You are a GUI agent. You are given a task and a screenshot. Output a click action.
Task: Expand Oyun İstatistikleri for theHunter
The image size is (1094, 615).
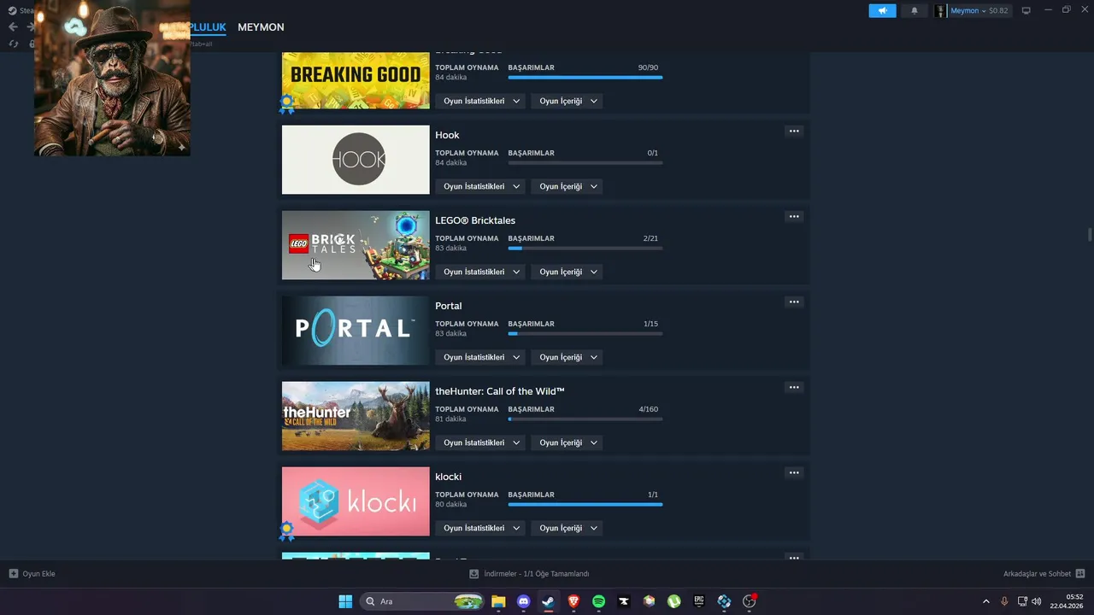click(x=480, y=442)
